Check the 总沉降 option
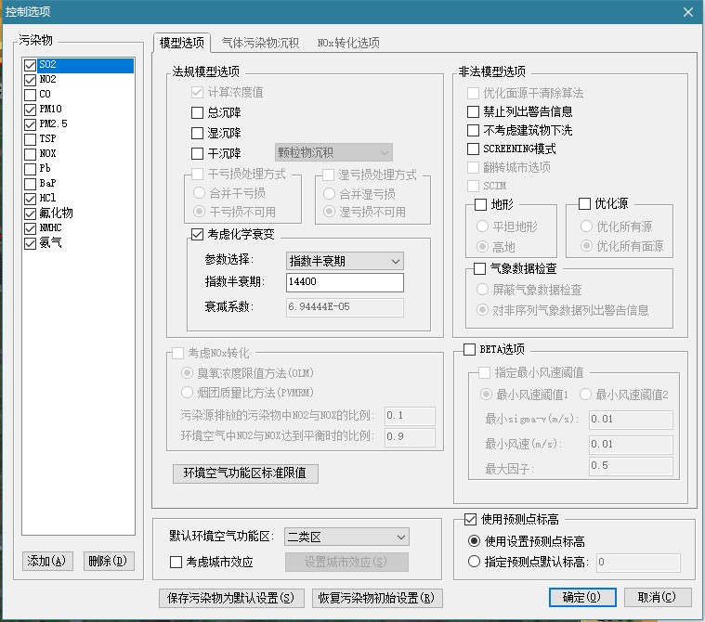Viewport: 705px width, 622px height. tap(197, 112)
